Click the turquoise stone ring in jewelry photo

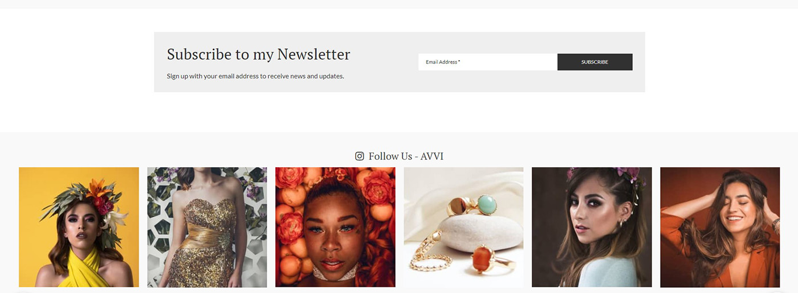click(x=486, y=204)
